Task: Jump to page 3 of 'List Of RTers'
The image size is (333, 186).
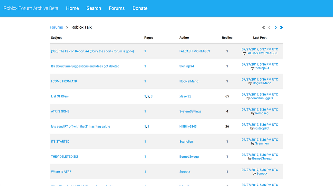Action: [x=151, y=96]
